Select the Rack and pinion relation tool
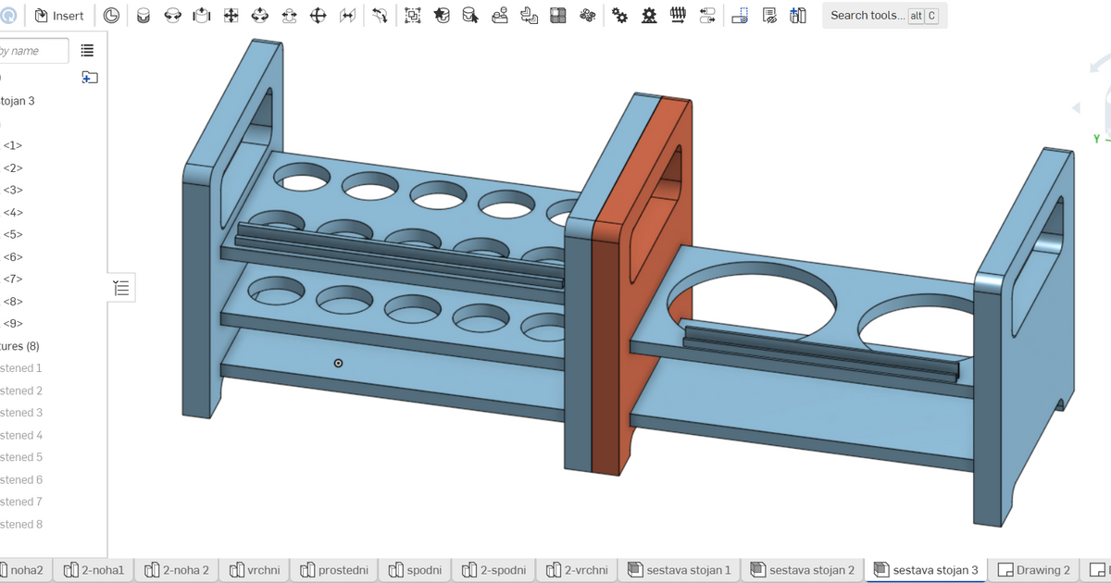1111x583 pixels. tap(648, 15)
